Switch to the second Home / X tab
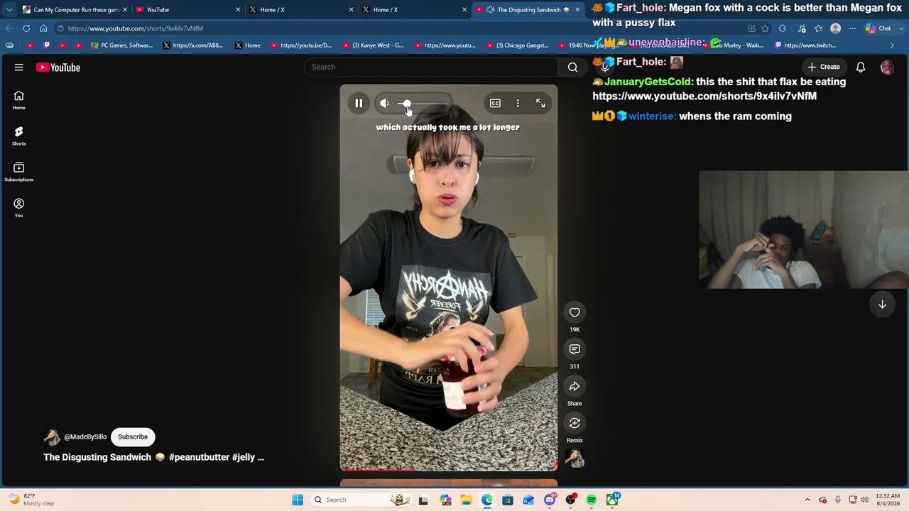909x511 pixels. (413, 10)
